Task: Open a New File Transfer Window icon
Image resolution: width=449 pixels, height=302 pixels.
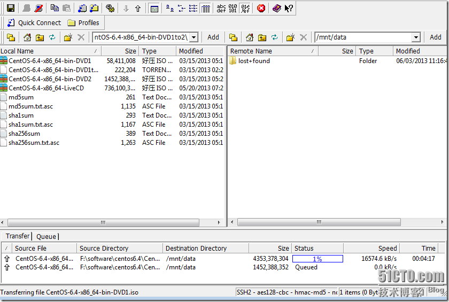Action: (94, 9)
